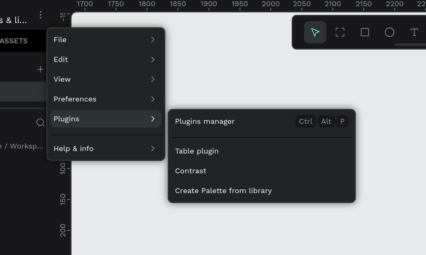This screenshot has height=255, width=426.
Task: Expand the chevron next to Help & info
Action: (152, 149)
